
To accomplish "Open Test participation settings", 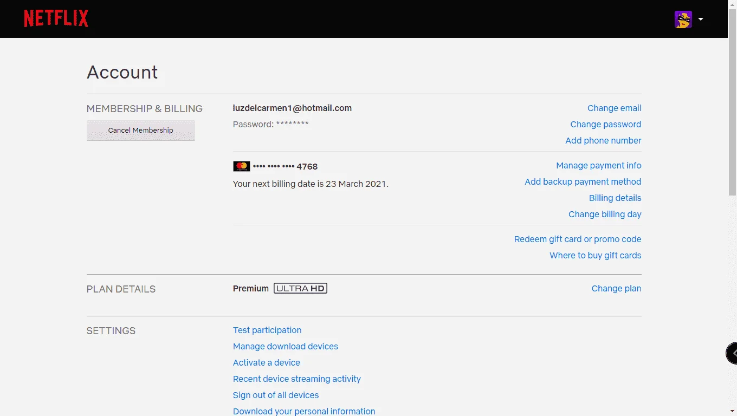I will click(x=267, y=330).
